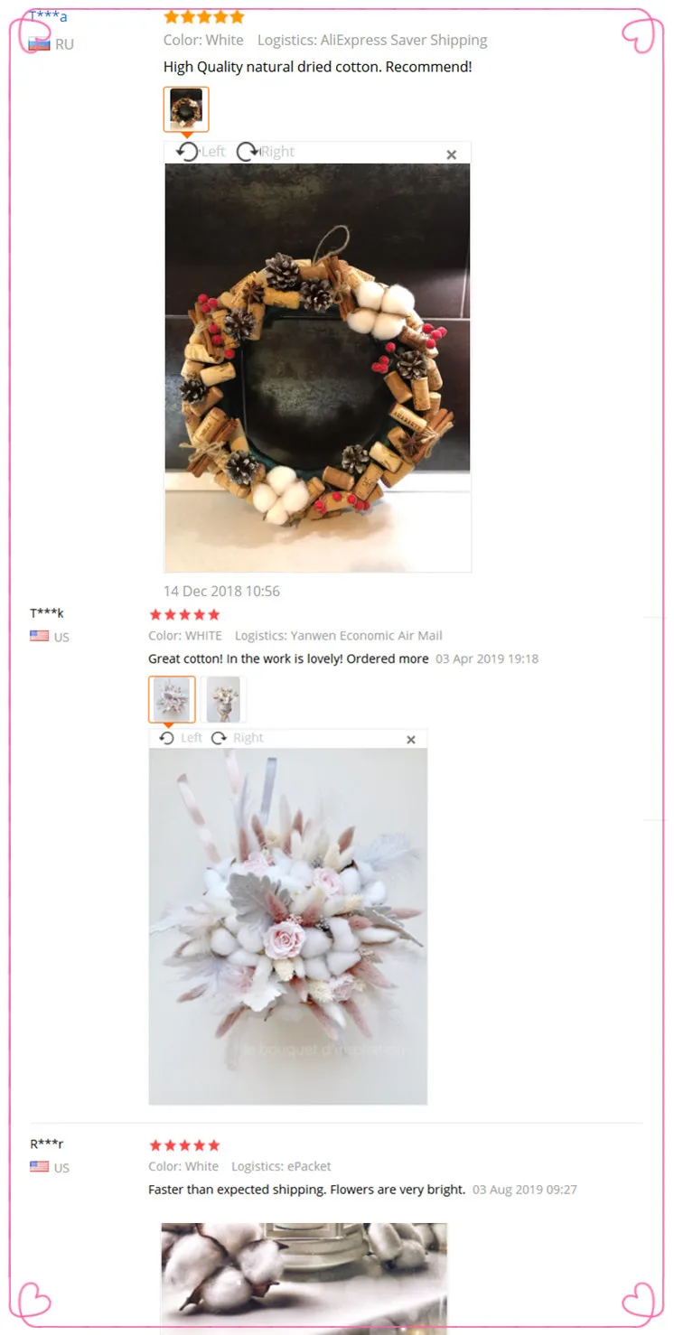Select the second bouquet thumbnail

point(223,699)
